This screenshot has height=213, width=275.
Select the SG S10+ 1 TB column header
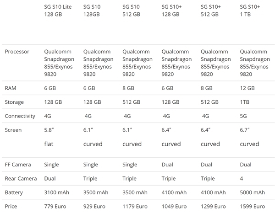(250, 11)
